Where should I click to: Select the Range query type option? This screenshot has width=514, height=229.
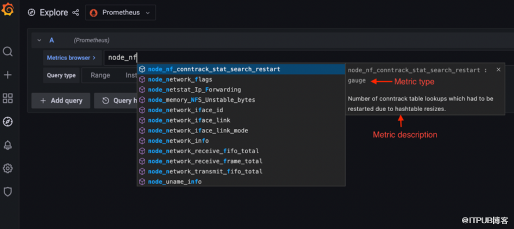tap(100, 75)
